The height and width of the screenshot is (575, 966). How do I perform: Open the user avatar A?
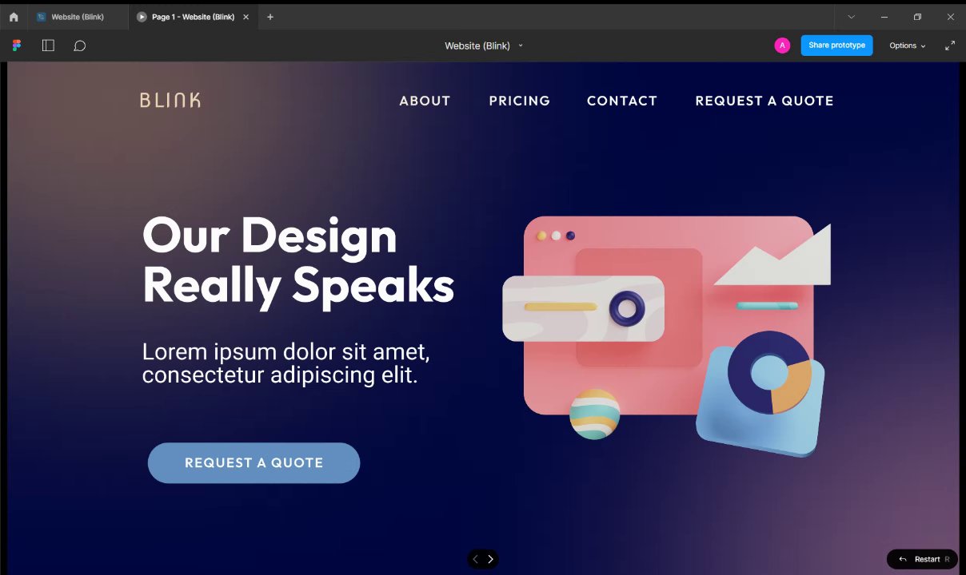coord(782,46)
